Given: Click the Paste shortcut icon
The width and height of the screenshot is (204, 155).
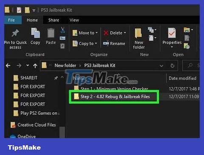Looking at the screenshot, I should pyautogui.click(x=62, y=46).
